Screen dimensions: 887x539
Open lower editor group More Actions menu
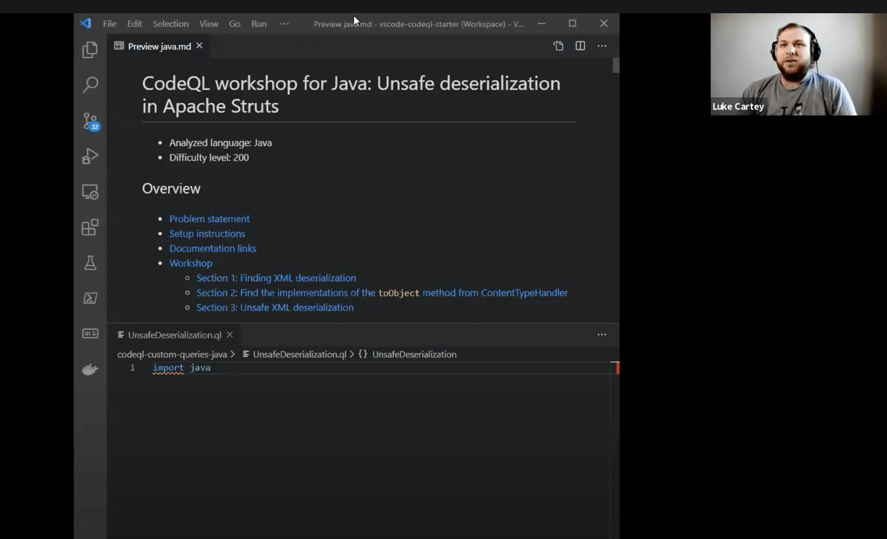click(x=602, y=335)
